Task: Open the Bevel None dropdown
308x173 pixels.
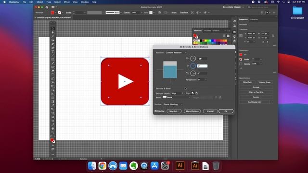Action: pos(177,97)
